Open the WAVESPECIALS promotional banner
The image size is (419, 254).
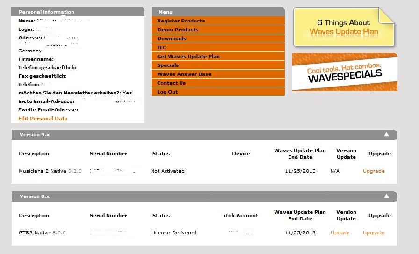coord(345,72)
